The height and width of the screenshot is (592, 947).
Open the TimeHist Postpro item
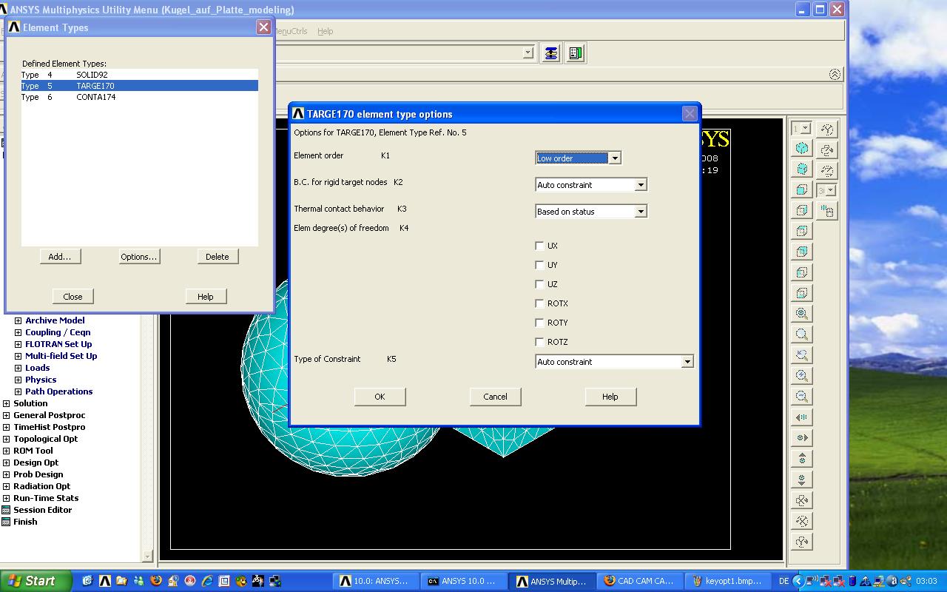[x=50, y=427]
